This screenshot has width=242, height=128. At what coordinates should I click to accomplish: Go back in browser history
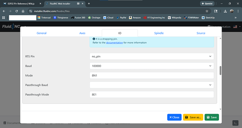pos(4,11)
